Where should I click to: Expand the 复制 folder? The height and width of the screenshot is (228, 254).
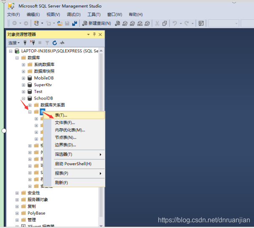click(x=17, y=207)
